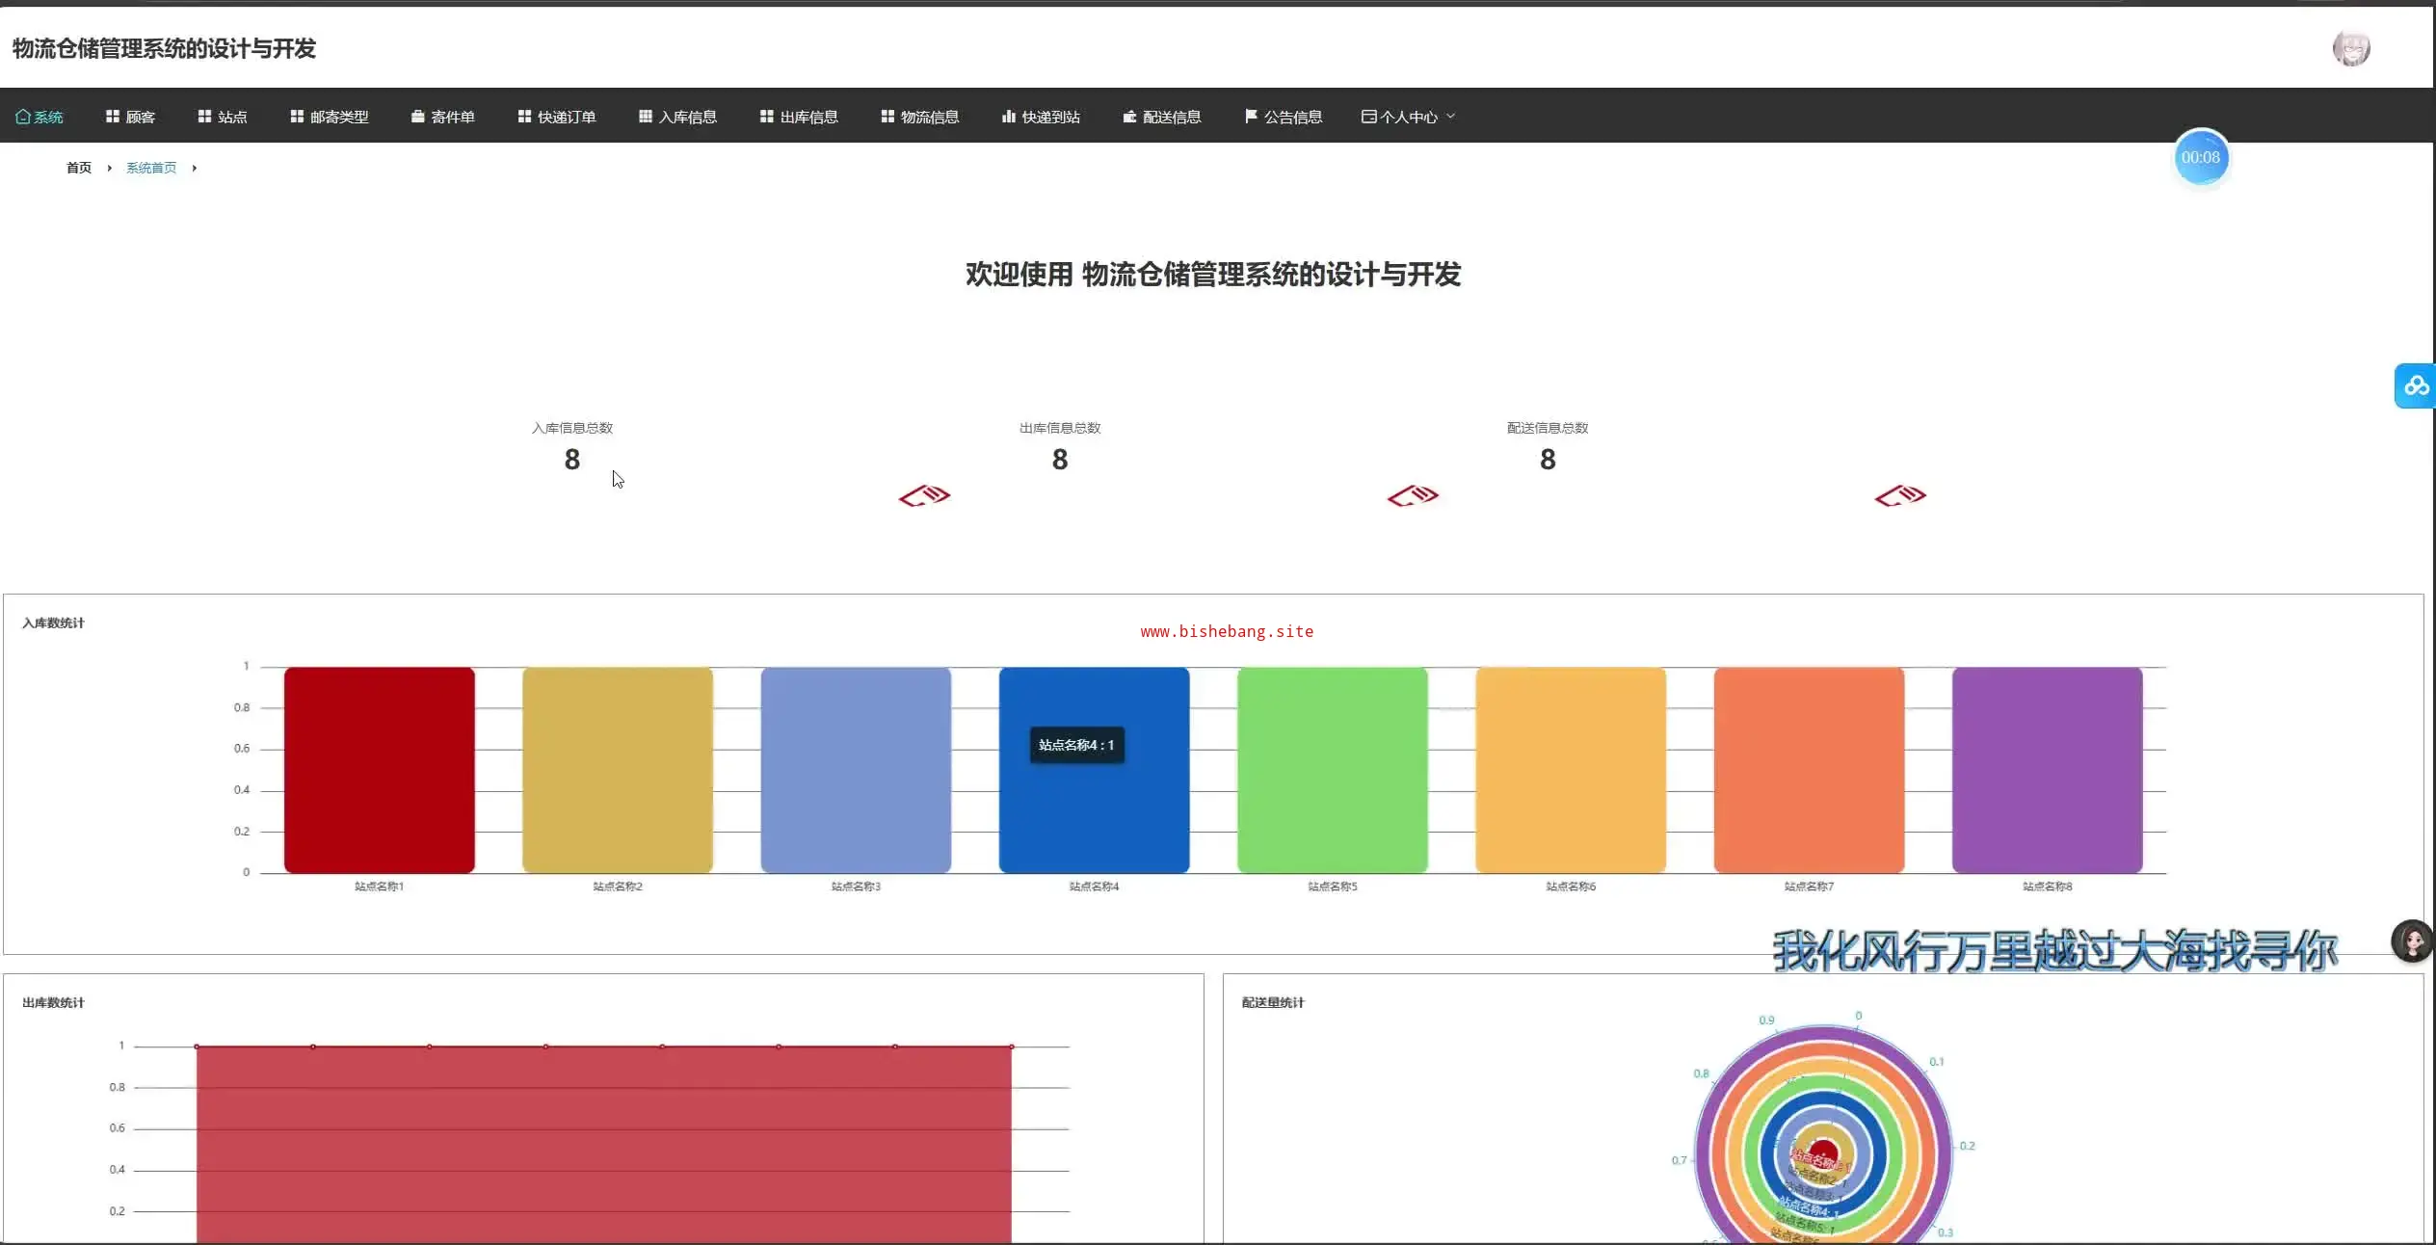Click the arrow after 系统首页 breadcrumb
Image resolution: width=2436 pixels, height=1245 pixels.
pos(195,169)
